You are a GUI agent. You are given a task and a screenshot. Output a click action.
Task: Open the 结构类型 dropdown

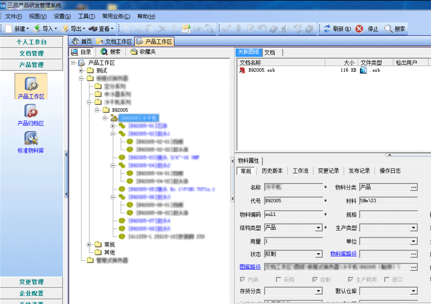click(319, 228)
